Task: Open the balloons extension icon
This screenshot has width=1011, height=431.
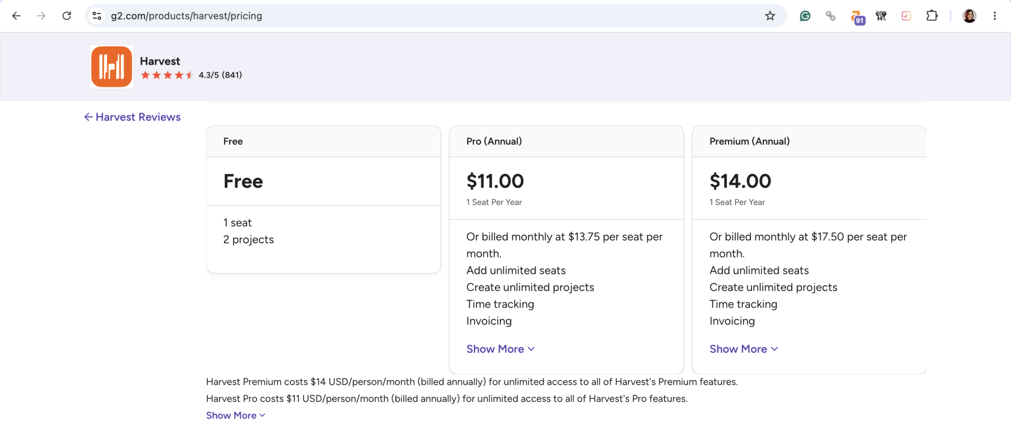Action: (881, 16)
